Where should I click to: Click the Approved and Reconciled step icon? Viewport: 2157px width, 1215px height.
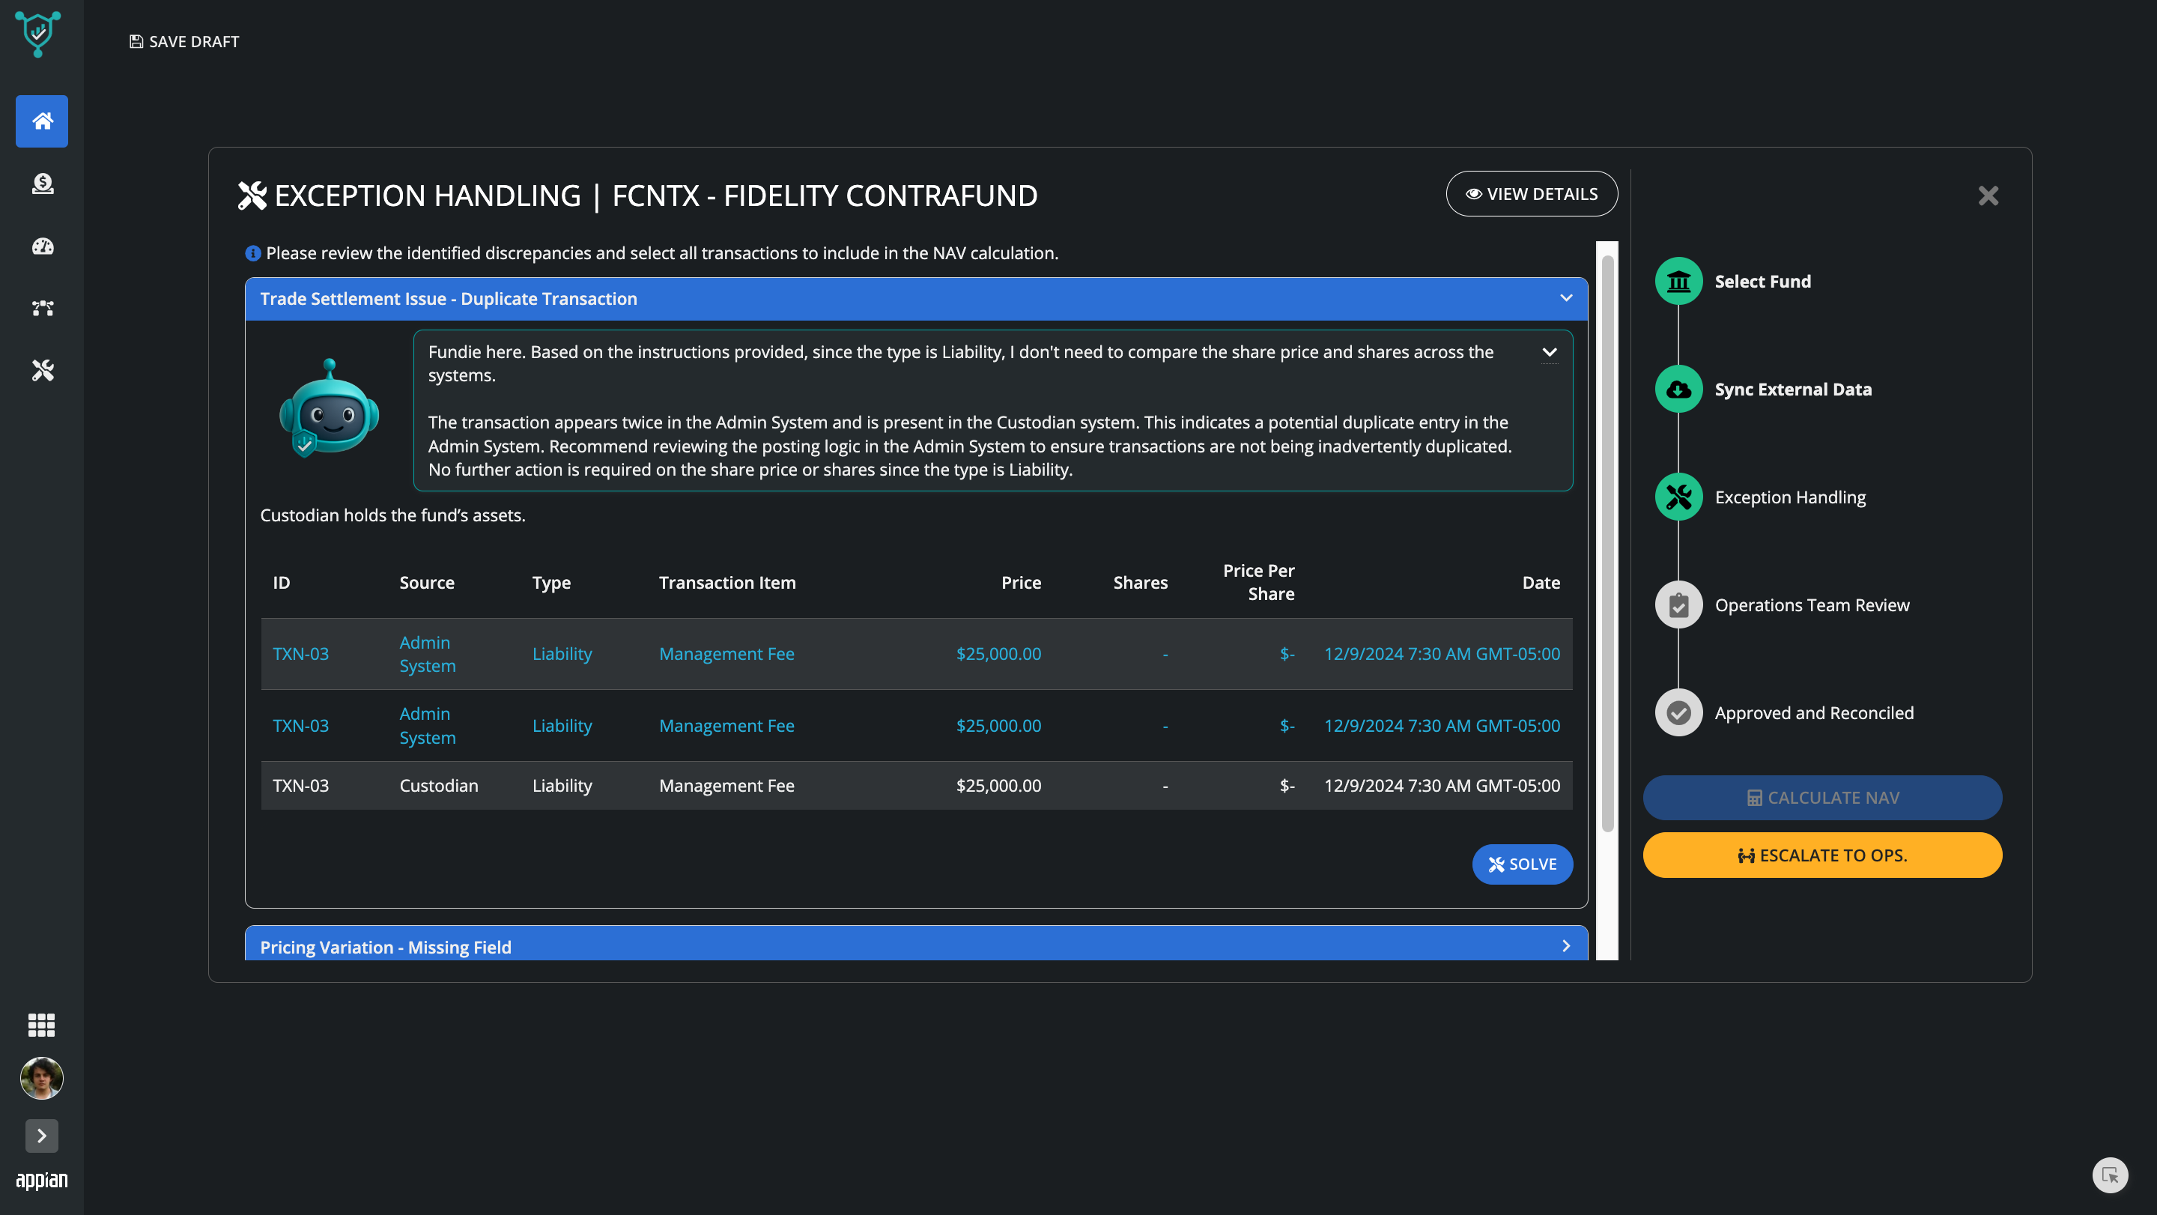tap(1678, 713)
